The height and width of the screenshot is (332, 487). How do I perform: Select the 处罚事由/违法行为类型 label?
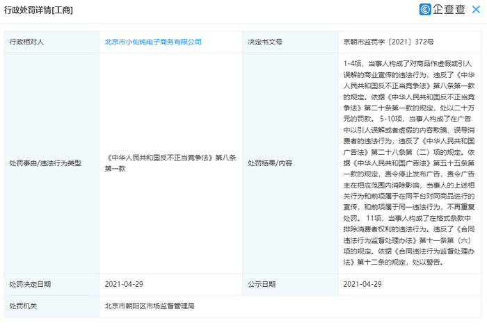[45, 163]
